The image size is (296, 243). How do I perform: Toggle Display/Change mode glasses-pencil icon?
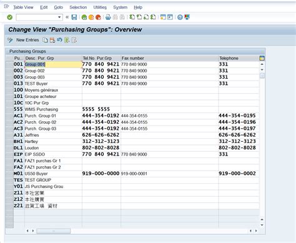[x=10, y=40]
